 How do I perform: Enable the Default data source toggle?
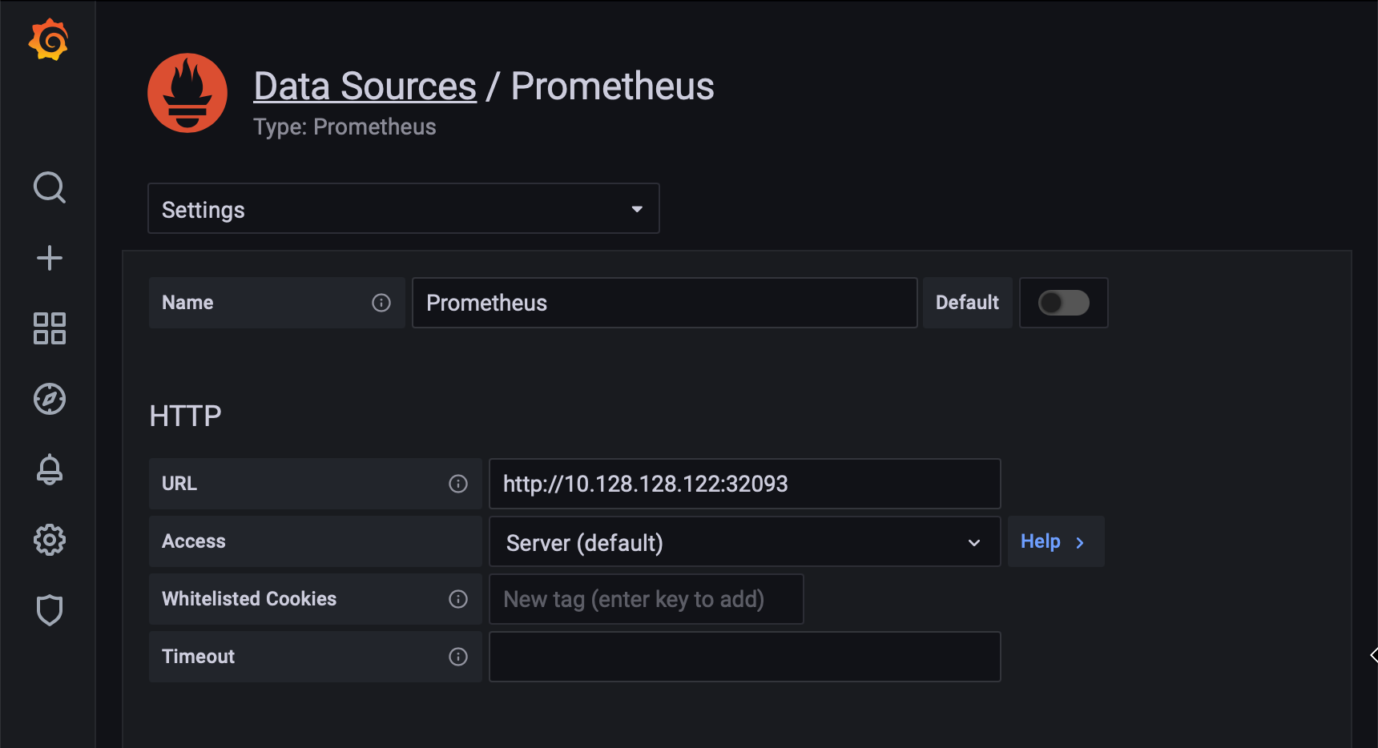[x=1063, y=303]
